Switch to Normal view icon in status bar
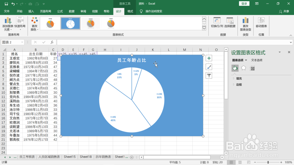The height and width of the screenshot is (165, 294). pyautogui.click(x=231, y=162)
